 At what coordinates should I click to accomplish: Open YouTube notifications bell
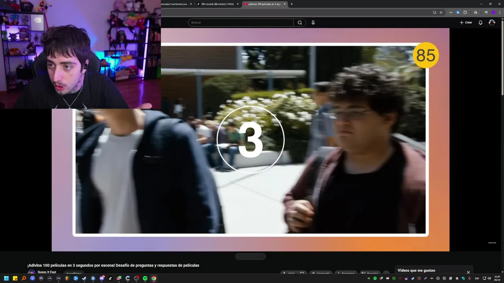click(x=480, y=22)
